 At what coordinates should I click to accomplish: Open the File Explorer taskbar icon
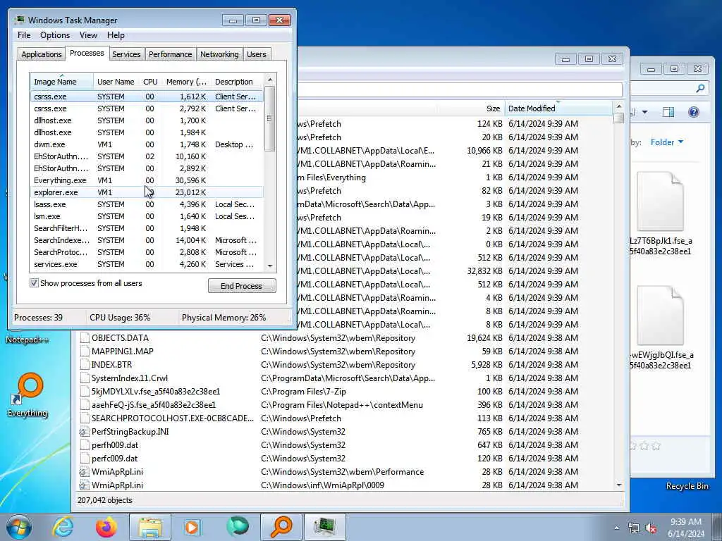150,527
